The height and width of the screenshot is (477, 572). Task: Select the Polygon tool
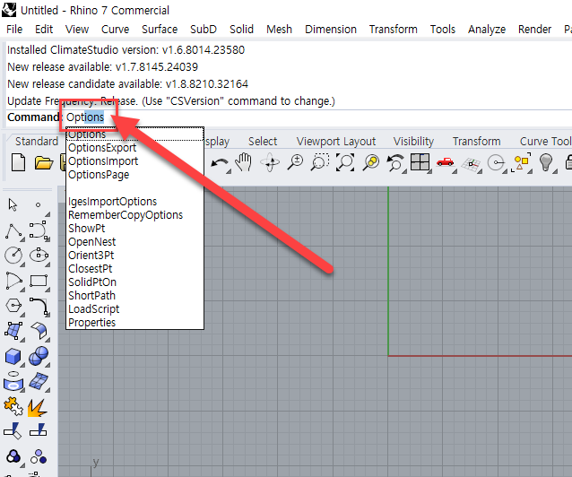tap(13, 306)
